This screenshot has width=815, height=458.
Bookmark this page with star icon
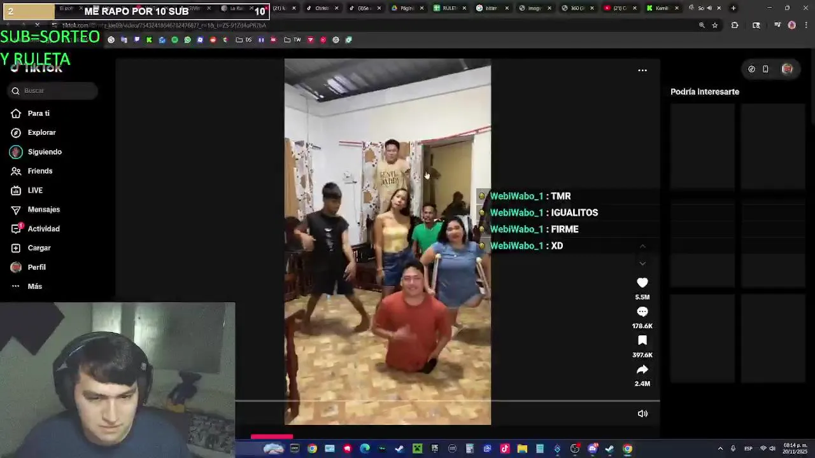click(x=714, y=25)
